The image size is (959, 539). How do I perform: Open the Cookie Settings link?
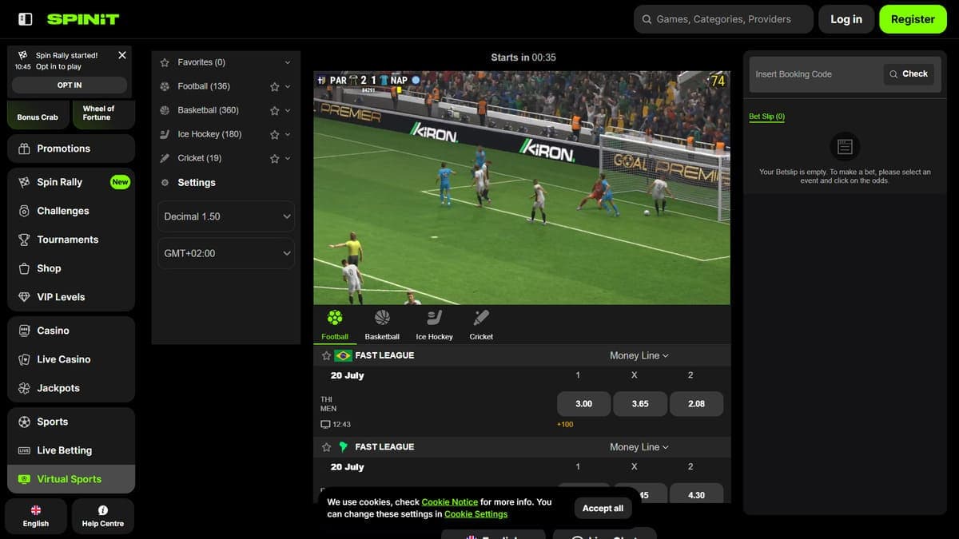pos(476,514)
